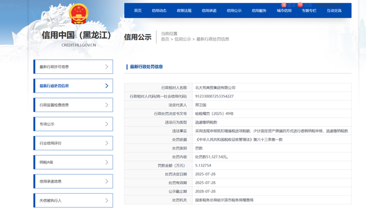The height and width of the screenshot is (210, 366).
Task: Click 处罚决定日期 value 2025-07-28
Action: click(205, 174)
